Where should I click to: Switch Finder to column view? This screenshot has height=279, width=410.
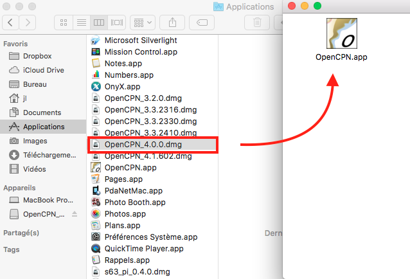coord(99,22)
